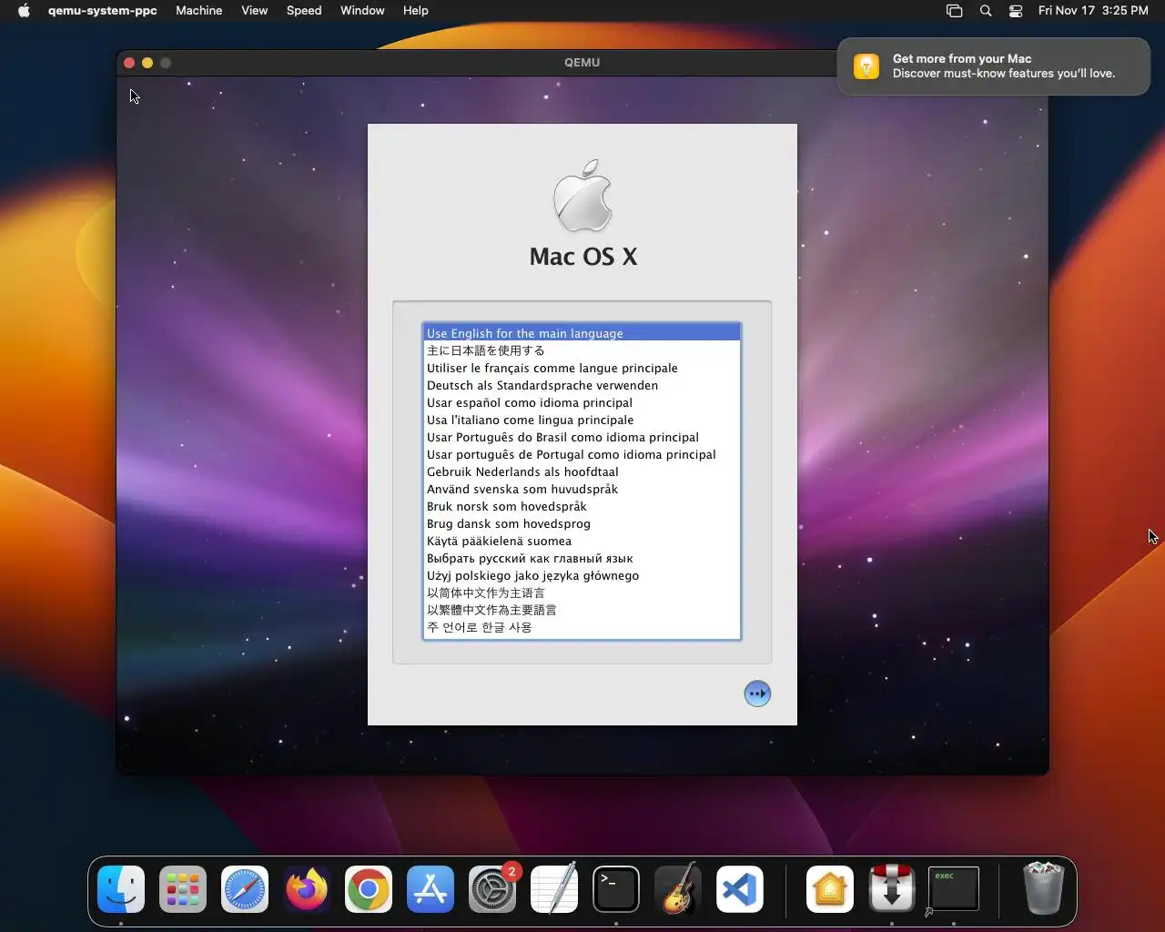Open TextEdit from the Dock
Image resolution: width=1165 pixels, height=932 pixels.
pyautogui.click(x=554, y=889)
